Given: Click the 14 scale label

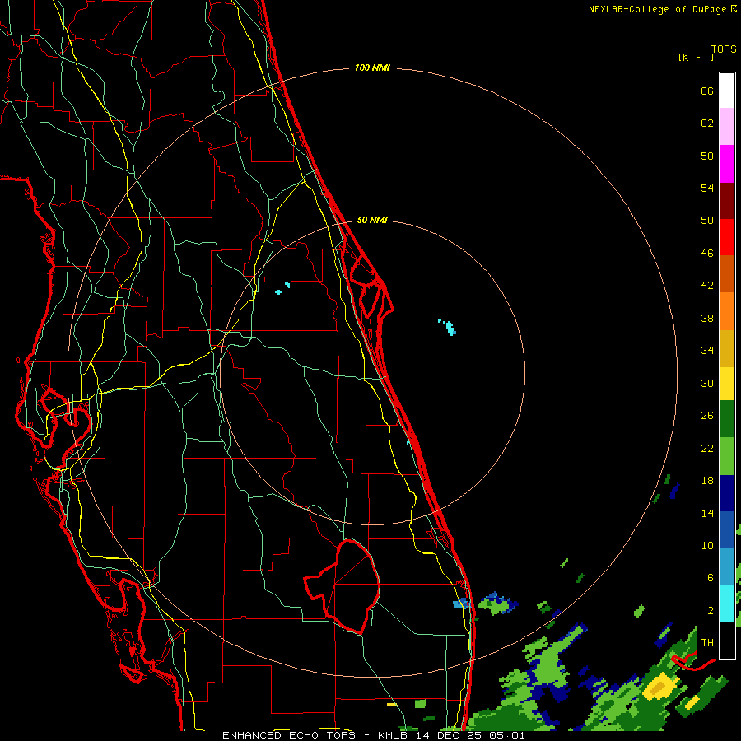Looking at the screenshot, I should tap(707, 513).
